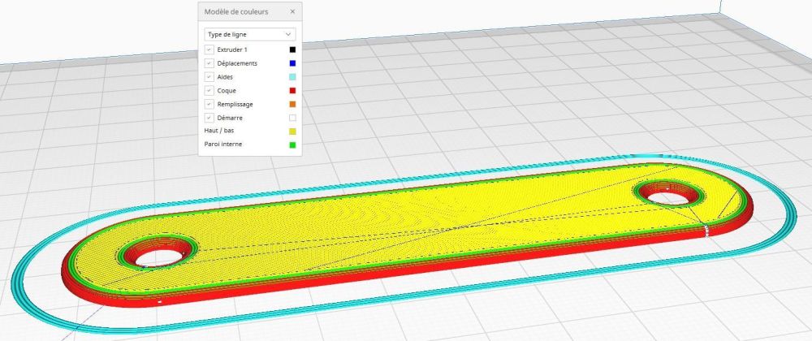The height and width of the screenshot is (341, 812).
Task: Select the yellow Haut / bas swatch
Action: tap(292, 131)
